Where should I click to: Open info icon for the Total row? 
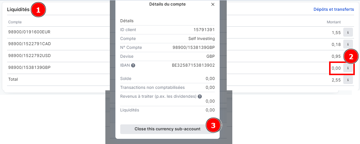348,80
